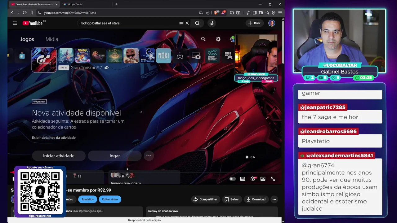Click the Compartilhar share button
The height and width of the screenshot is (223, 397).
point(205,199)
